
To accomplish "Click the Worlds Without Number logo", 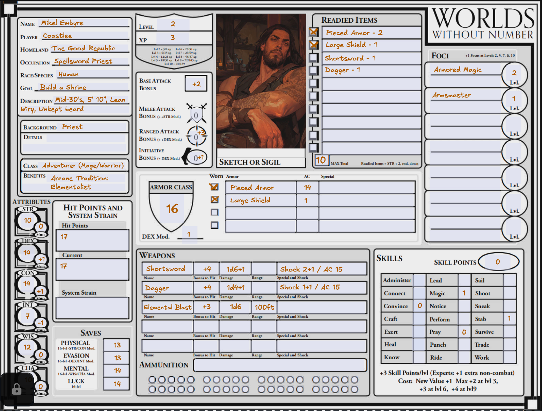I will point(483,23).
